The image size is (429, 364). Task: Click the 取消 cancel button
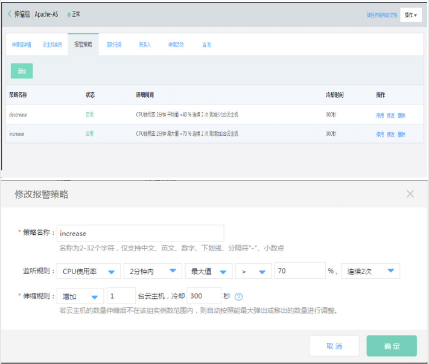coord(334,346)
